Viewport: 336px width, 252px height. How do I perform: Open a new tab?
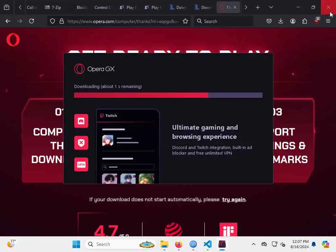point(258,8)
